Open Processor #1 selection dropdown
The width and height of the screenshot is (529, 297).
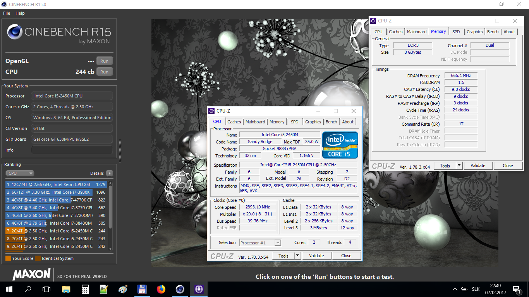pyautogui.click(x=260, y=243)
